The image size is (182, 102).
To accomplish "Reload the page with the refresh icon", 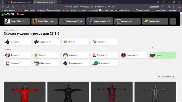I will 13,7.
